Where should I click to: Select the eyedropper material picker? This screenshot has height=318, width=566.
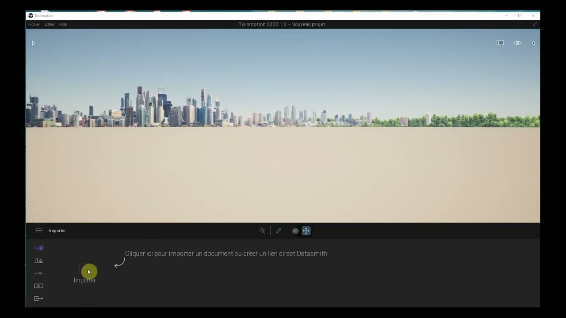279,231
